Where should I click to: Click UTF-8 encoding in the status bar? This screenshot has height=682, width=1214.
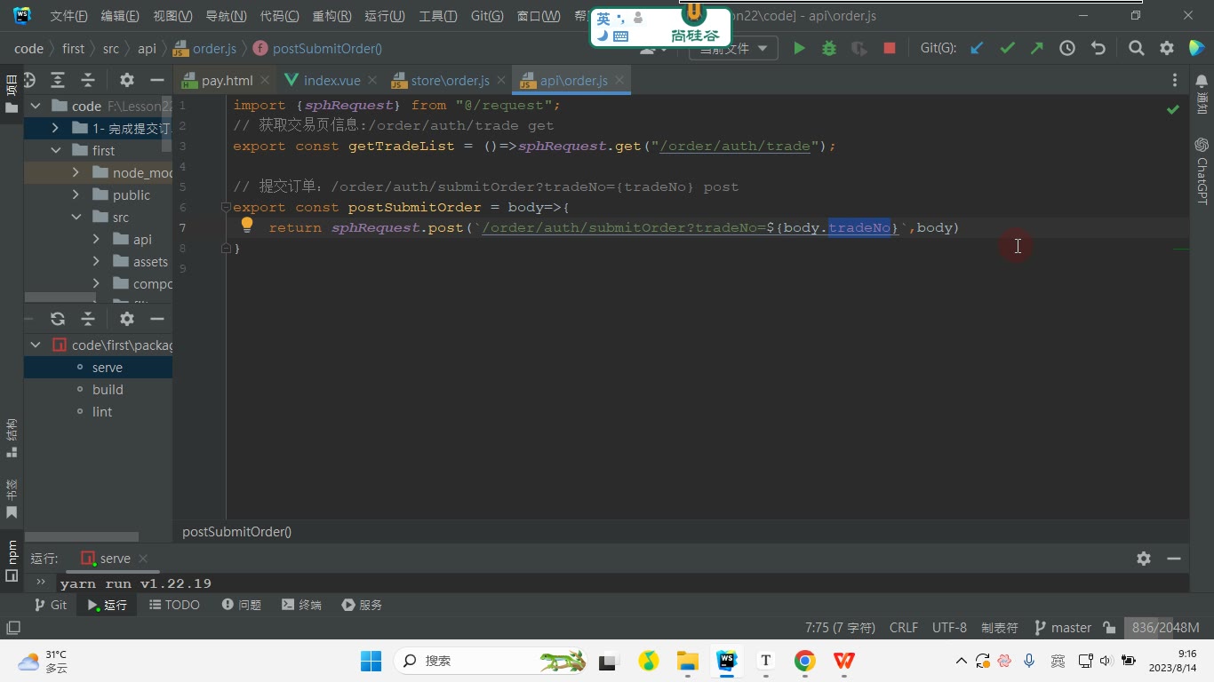pos(949,628)
